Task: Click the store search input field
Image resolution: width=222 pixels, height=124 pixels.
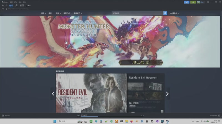Action: (137, 13)
